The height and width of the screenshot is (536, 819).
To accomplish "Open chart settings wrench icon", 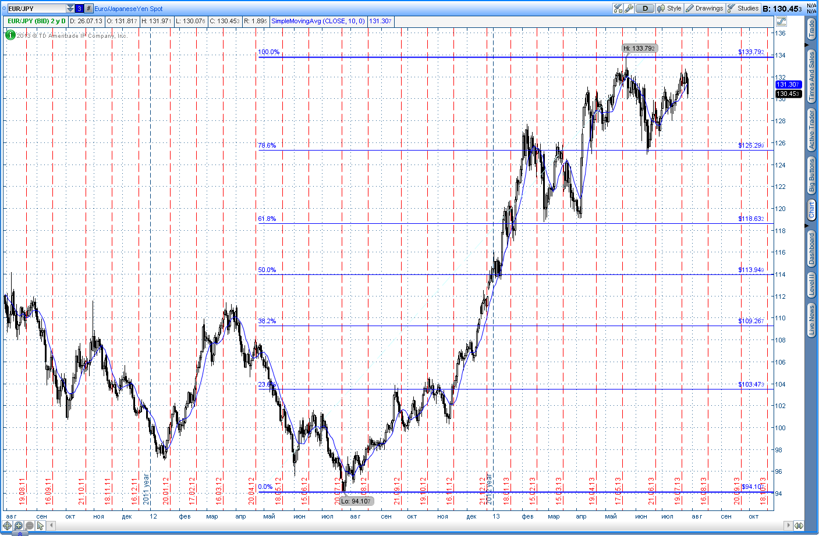I will [x=629, y=8].
